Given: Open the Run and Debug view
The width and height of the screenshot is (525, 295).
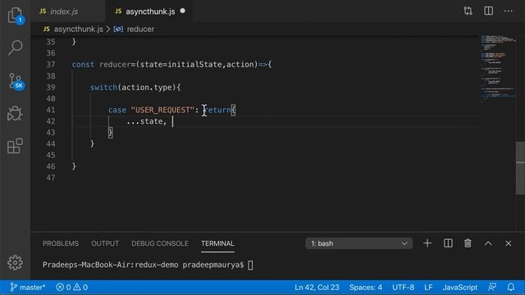Looking at the screenshot, I should [x=15, y=113].
